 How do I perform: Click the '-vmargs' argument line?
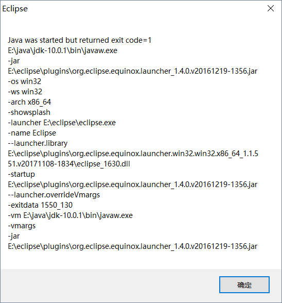(x=22, y=226)
